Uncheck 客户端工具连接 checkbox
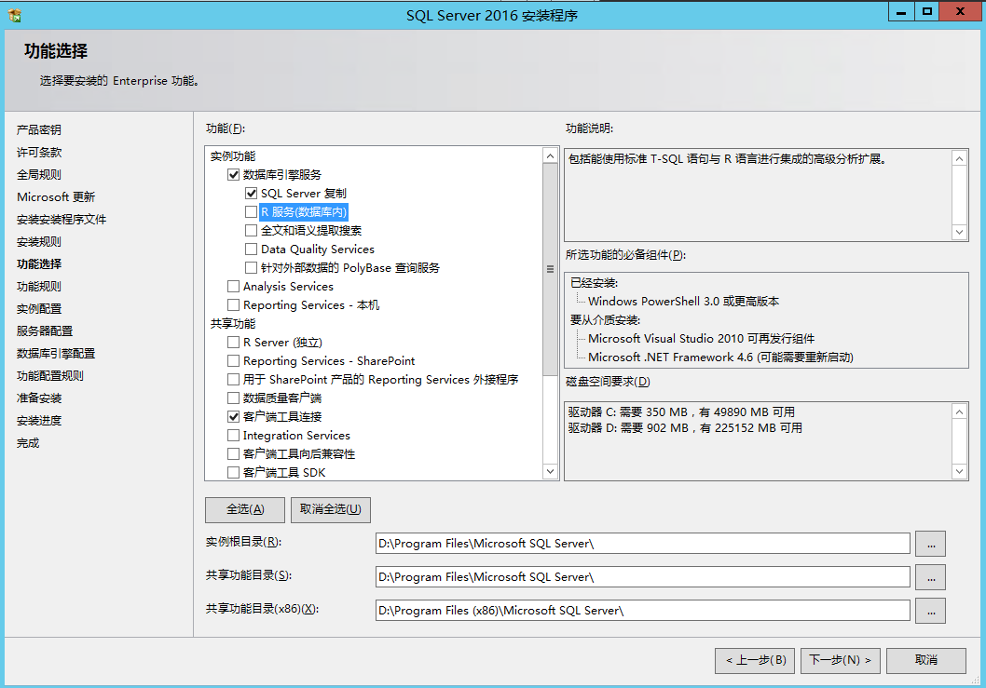986x688 pixels. tap(233, 416)
